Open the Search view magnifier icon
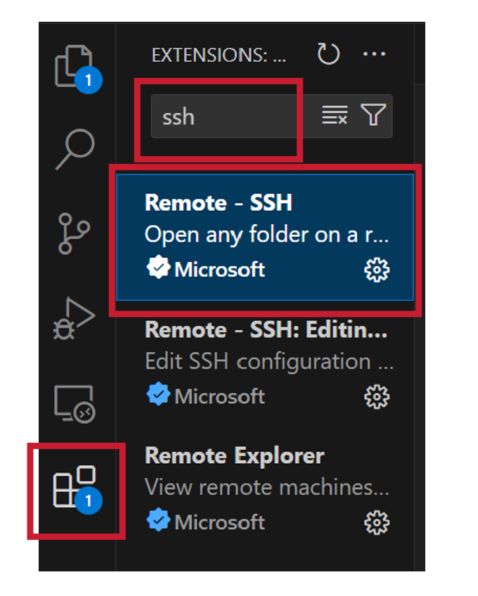 (x=76, y=149)
